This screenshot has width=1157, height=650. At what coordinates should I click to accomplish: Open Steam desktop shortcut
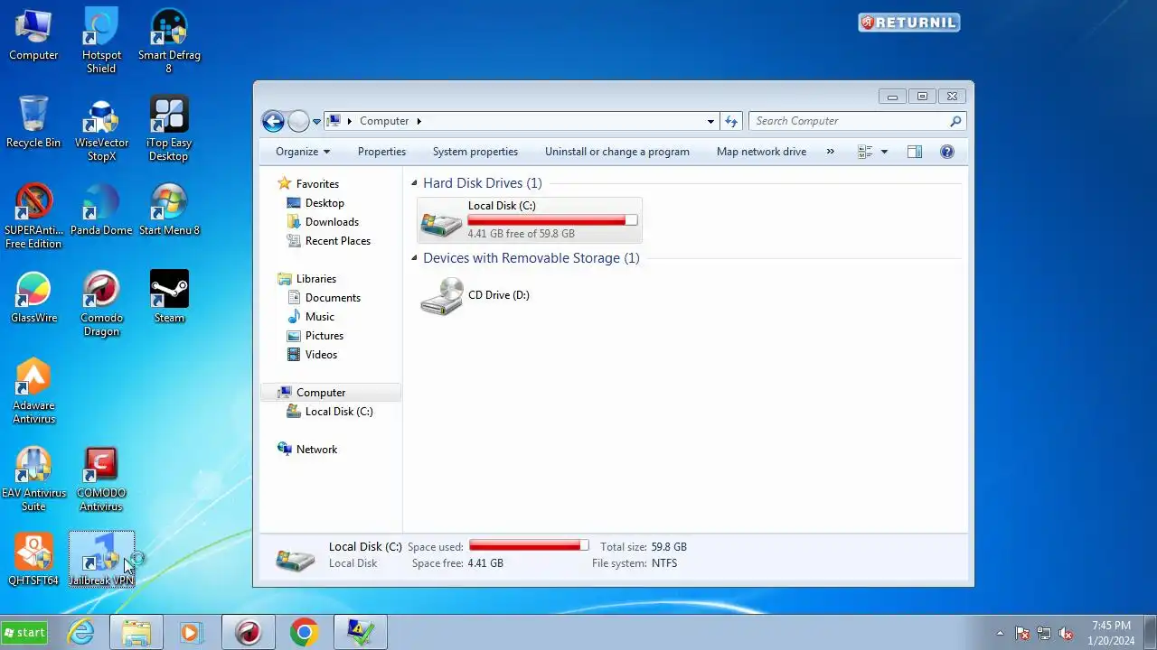pos(169,297)
